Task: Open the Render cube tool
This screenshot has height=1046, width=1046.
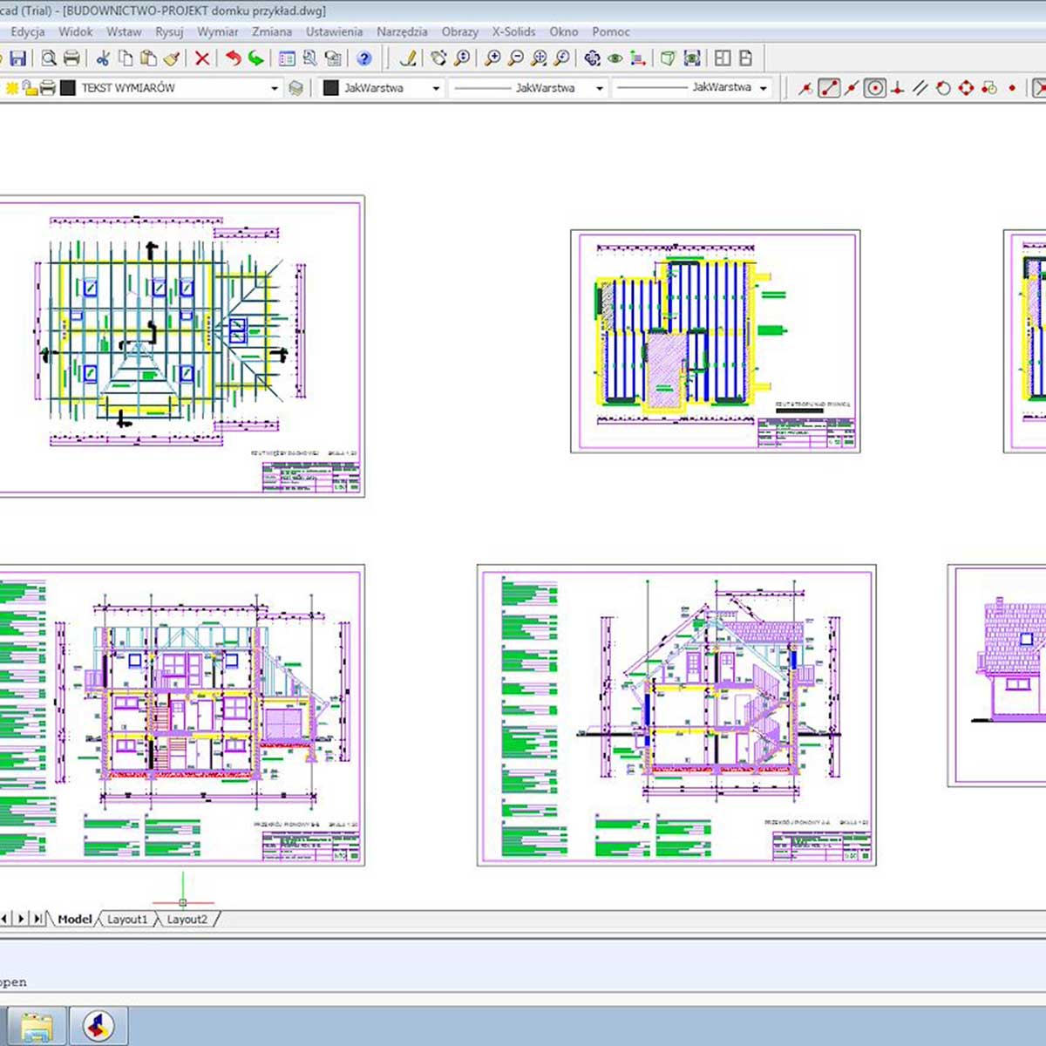Action: (x=669, y=58)
